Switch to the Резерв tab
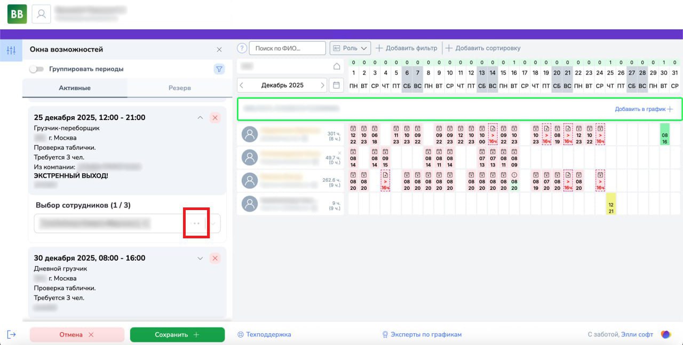The height and width of the screenshot is (345, 683). pyautogui.click(x=179, y=88)
